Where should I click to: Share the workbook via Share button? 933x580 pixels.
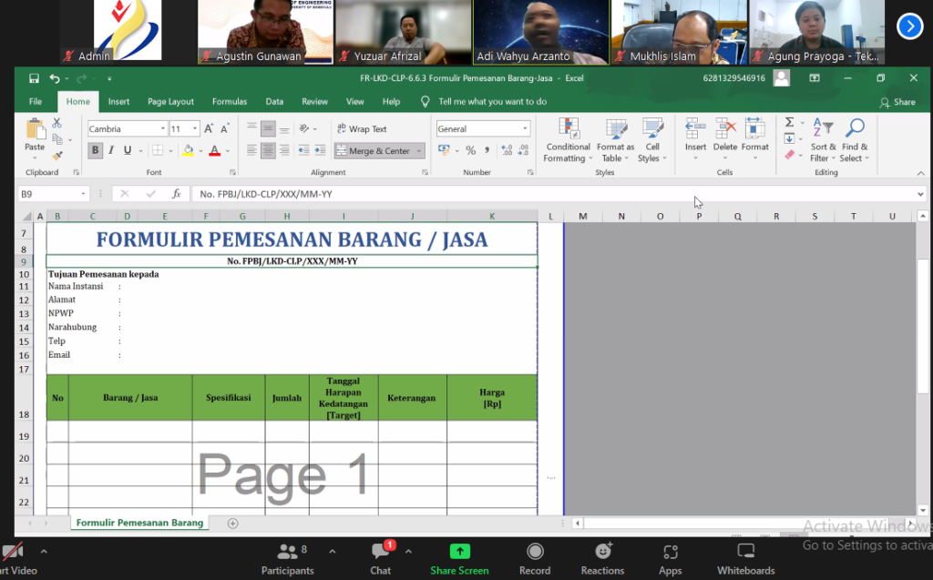pos(897,102)
